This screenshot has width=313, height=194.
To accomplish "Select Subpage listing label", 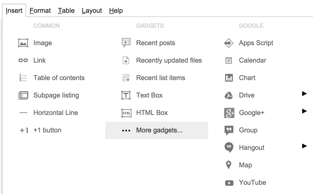I will (56, 95).
